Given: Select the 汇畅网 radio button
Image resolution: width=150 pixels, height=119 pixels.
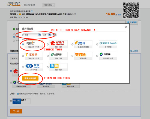Looking at the screenshot, I should pyautogui.click(x=23, y=56).
